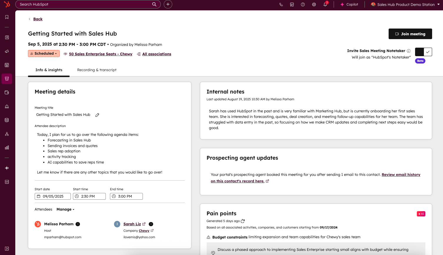Viewport: 443px width, 255px height.
Task: Open the Settings gear icon
Action: tap(314, 4)
